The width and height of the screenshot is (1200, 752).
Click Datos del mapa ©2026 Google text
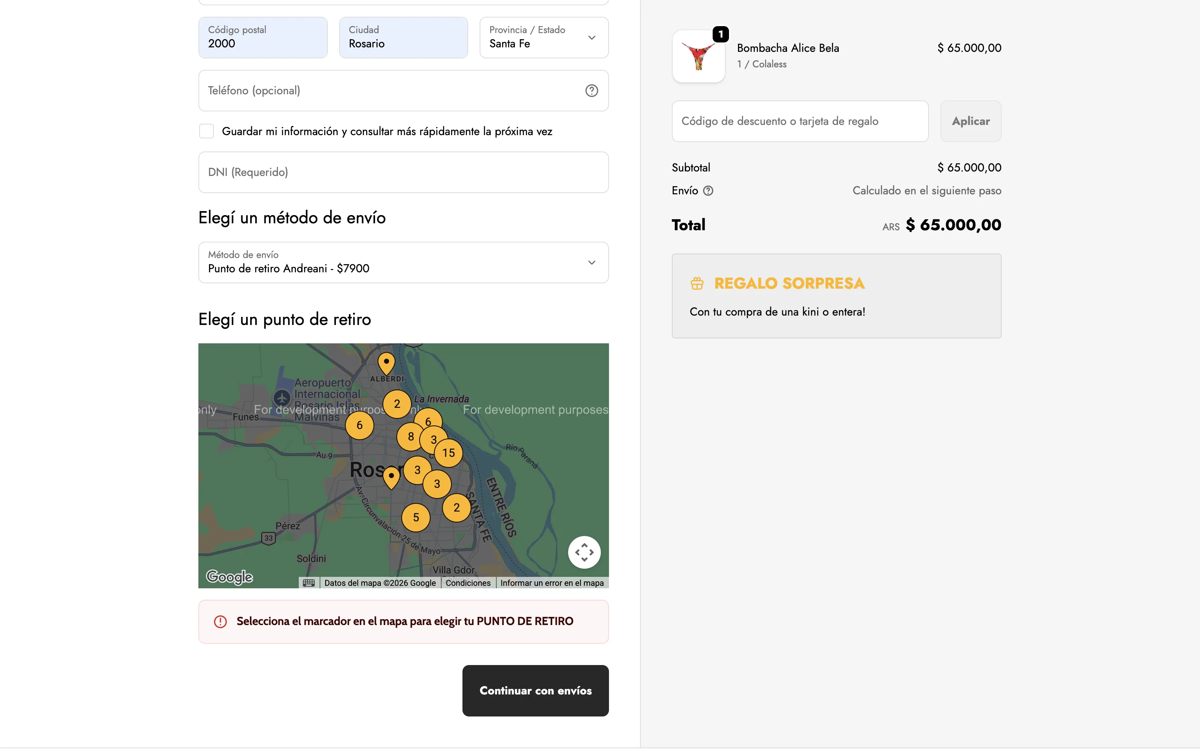click(x=380, y=583)
